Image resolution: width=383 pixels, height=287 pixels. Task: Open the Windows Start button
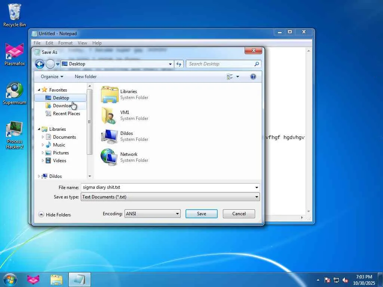(x=10, y=280)
